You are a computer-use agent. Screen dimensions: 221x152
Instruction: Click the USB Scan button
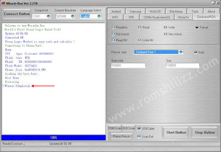click(128, 128)
